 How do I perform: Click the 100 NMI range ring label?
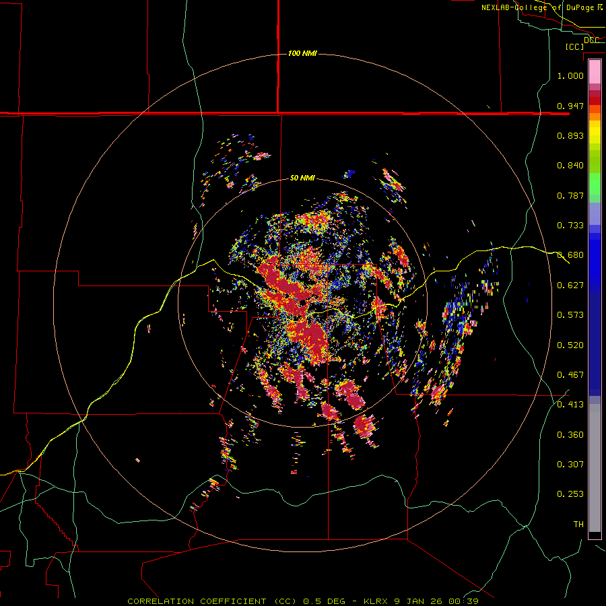[302, 53]
